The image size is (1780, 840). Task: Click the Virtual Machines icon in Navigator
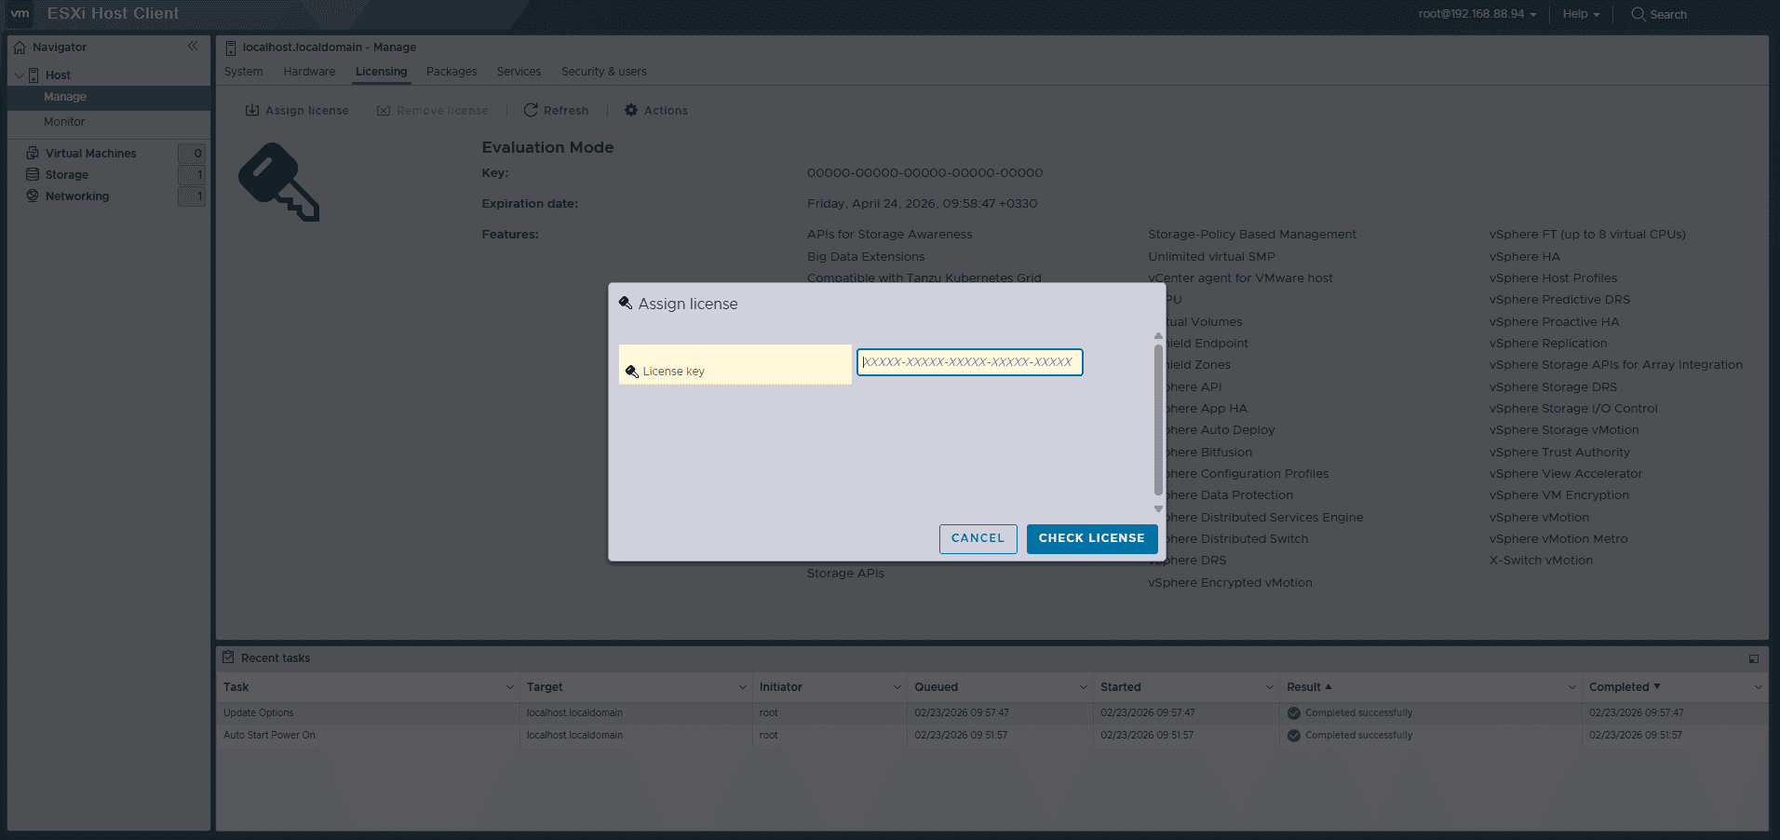click(33, 153)
